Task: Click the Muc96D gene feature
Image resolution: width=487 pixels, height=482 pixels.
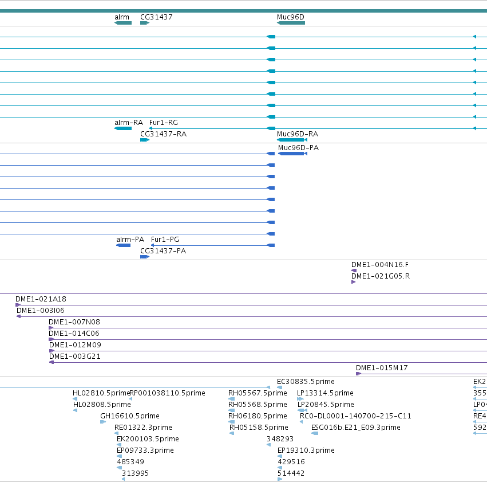Action: coord(291,23)
